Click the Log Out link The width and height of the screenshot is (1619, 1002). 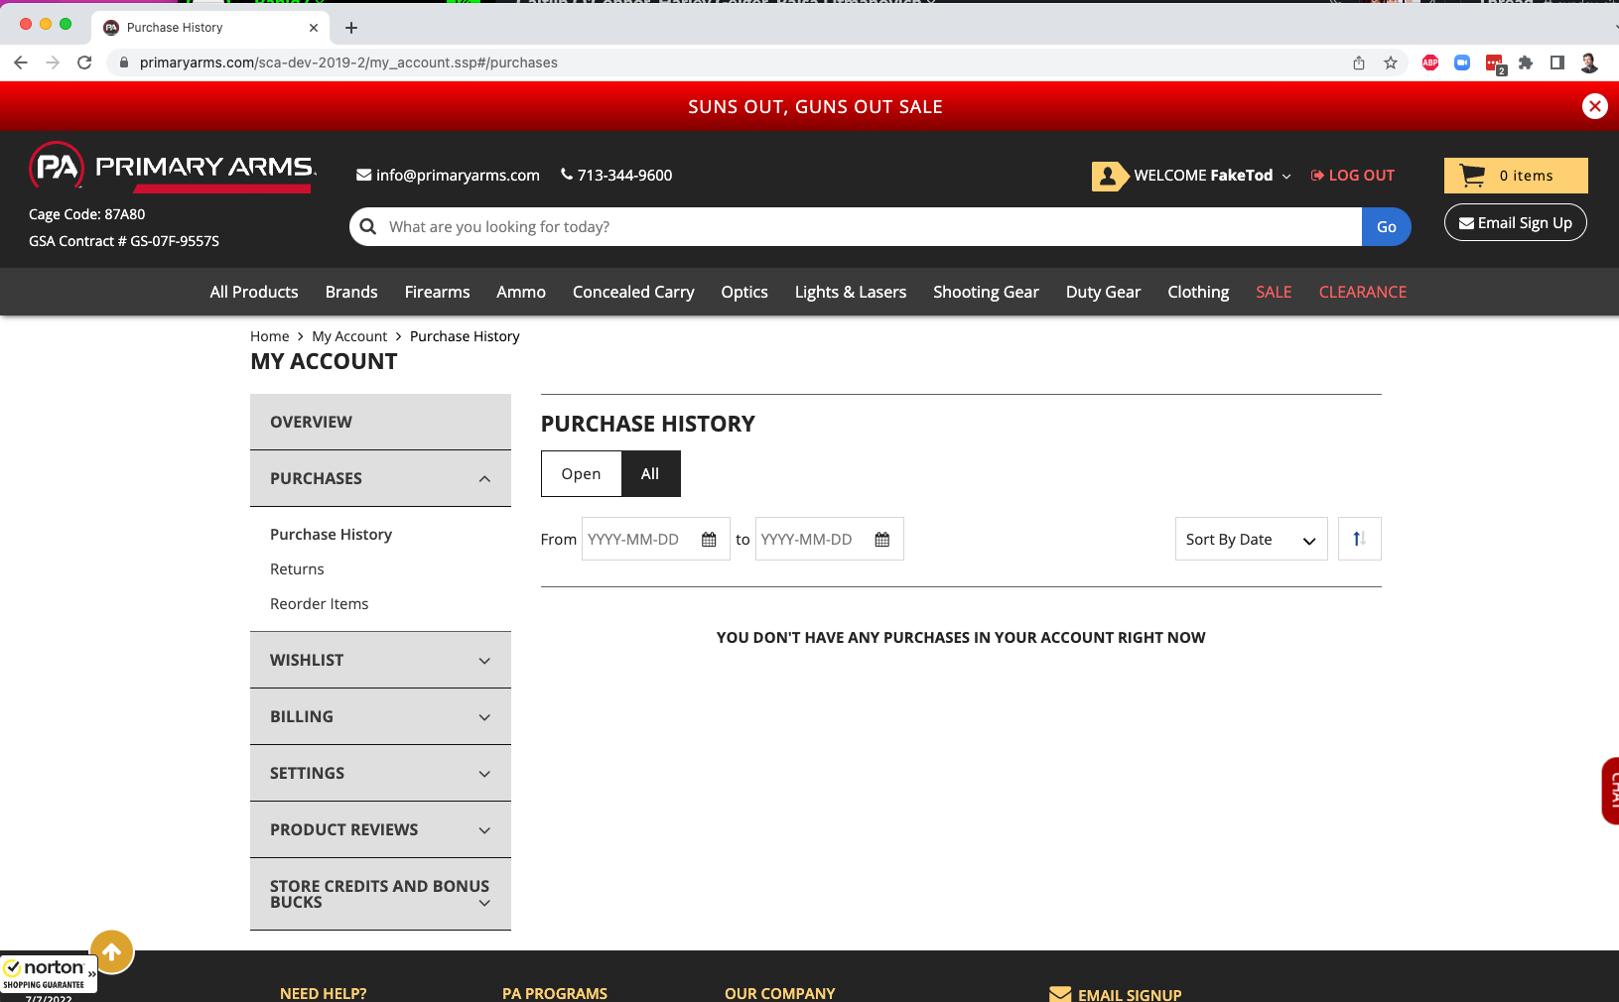(x=1352, y=176)
